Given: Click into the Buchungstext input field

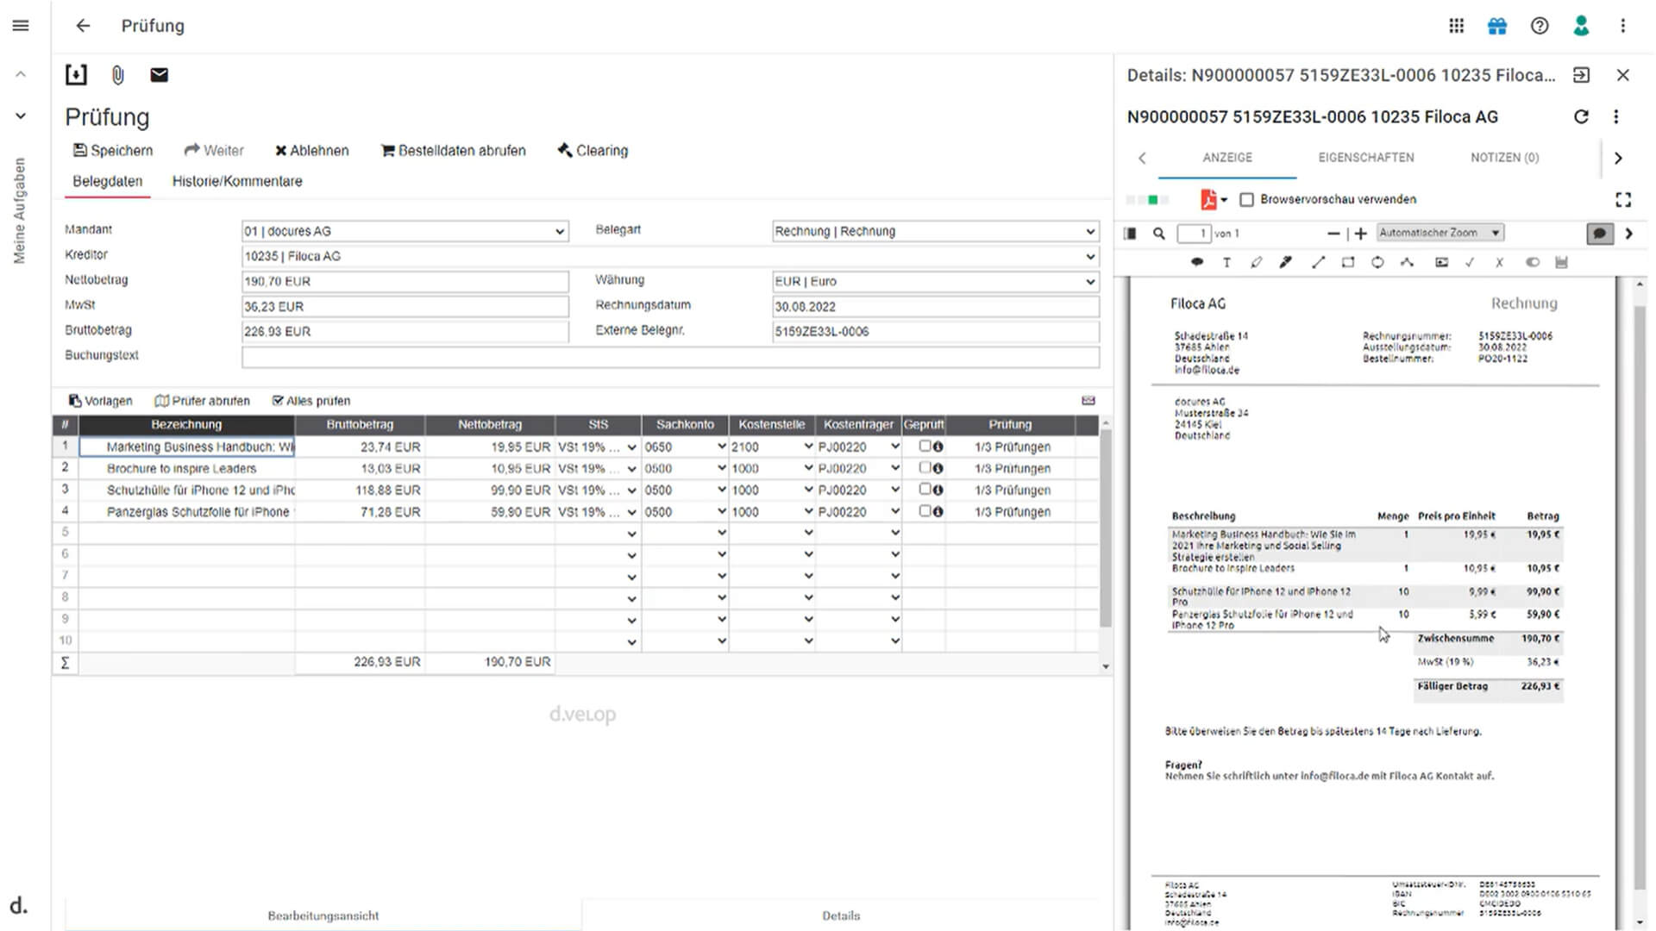Looking at the screenshot, I should 670,356.
